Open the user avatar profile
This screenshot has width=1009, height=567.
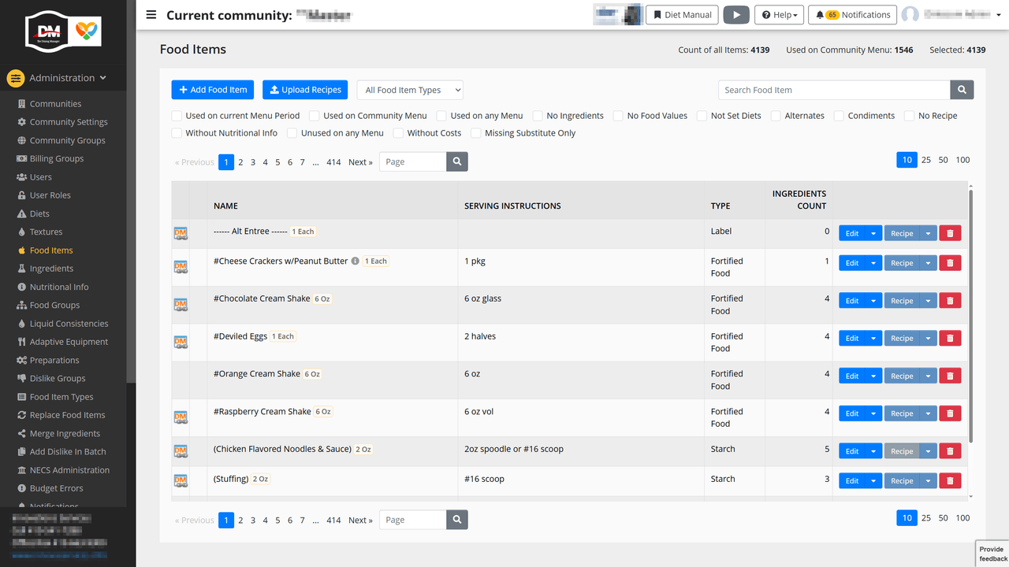click(910, 15)
